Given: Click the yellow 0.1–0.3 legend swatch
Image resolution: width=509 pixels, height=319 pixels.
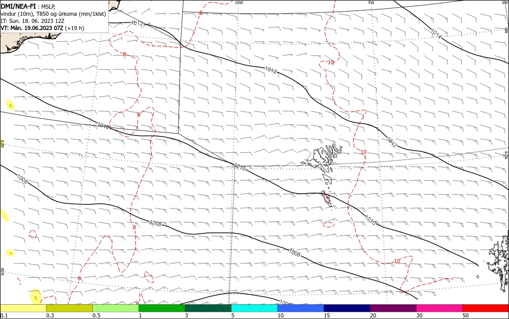Looking at the screenshot, I should [23, 308].
